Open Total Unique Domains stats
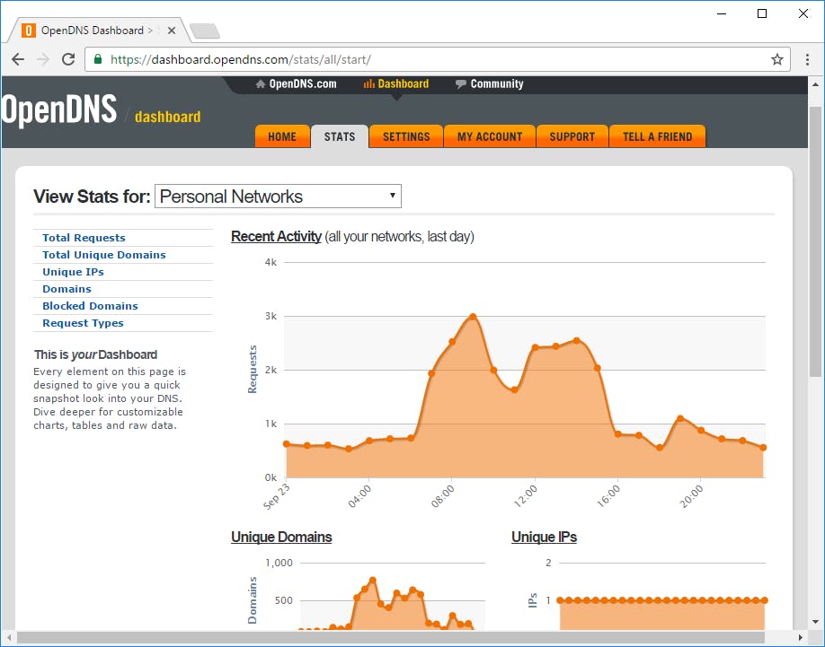Image resolution: width=825 pixels, height=647 pixels. point(104,255)
